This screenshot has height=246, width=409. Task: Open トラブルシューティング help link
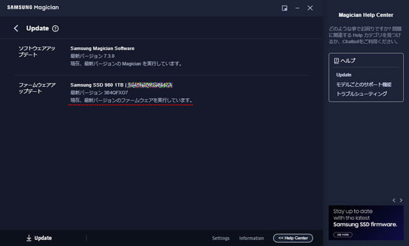coord(362,94)
